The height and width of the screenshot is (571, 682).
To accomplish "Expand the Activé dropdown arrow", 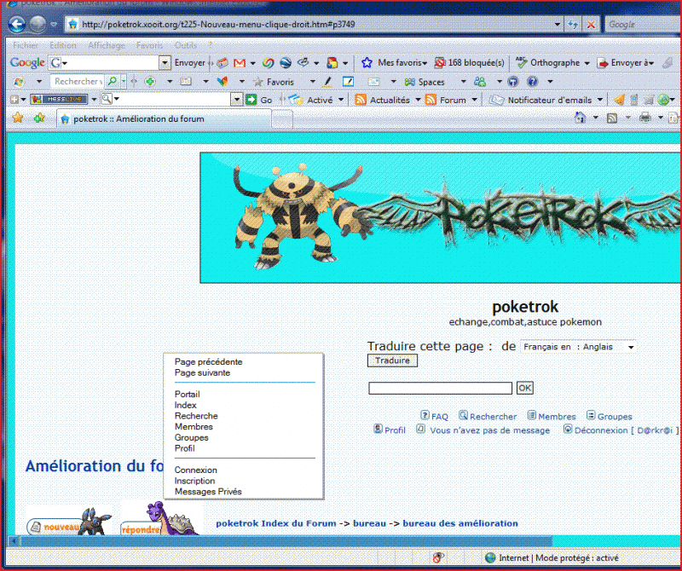I will pyautogui.click(x=341, y=100).
